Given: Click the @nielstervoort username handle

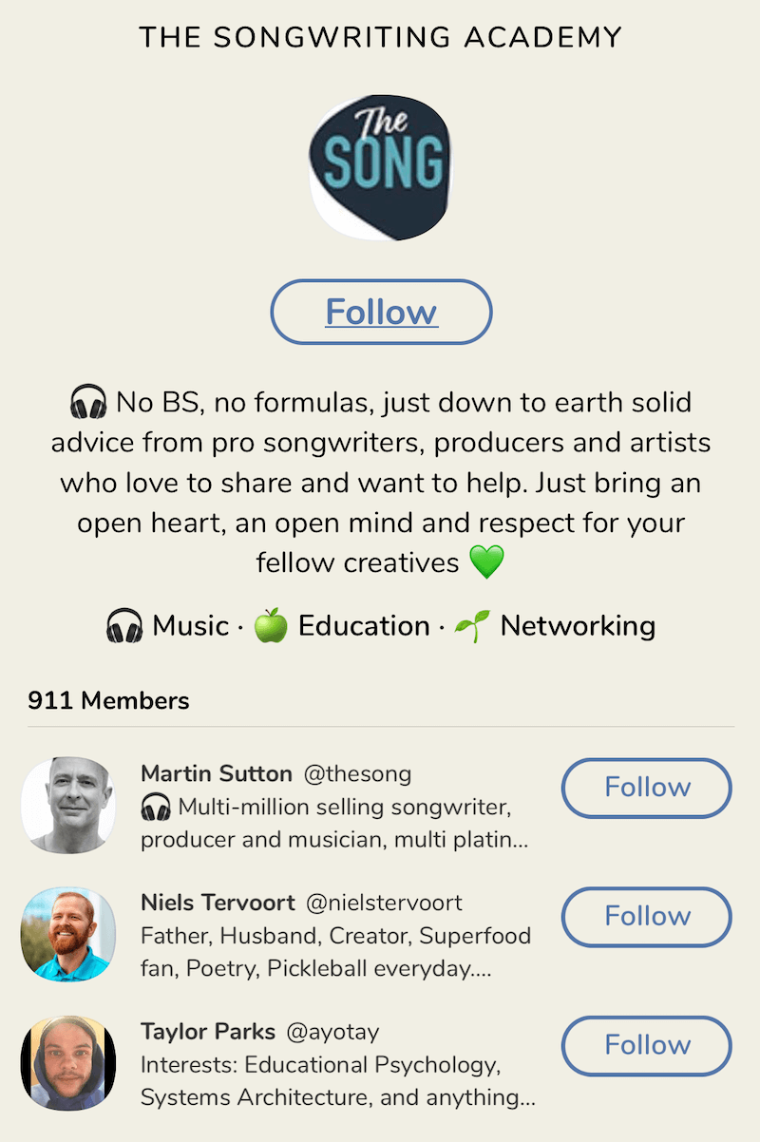Looking at the screenshot, I should (x=383, y=903).
